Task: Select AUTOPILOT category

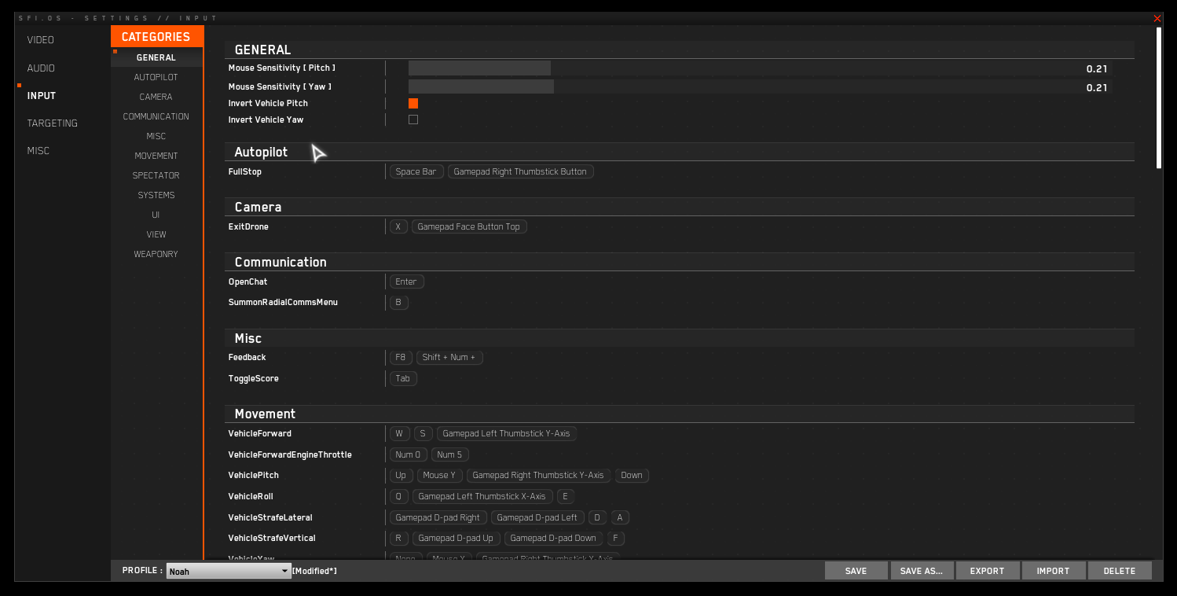Action: [156, 77]
